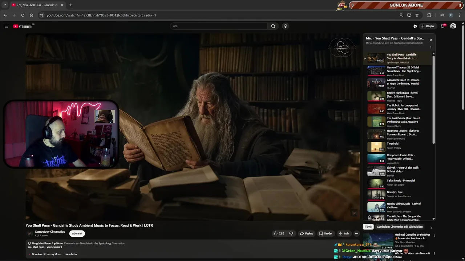Image resolution: width=465 pixels, height=261 pixels.
Task: Open the tab search dropdown arrow
Action: pos(5,5)
